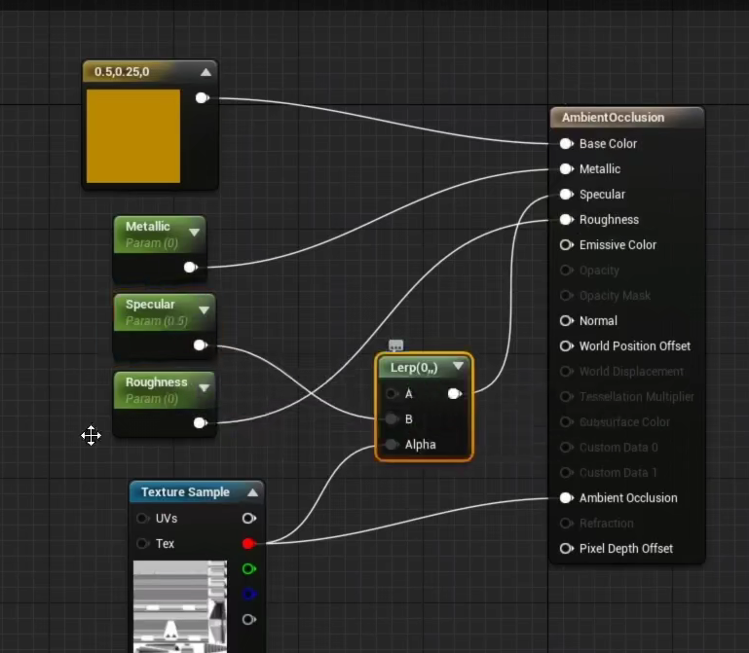
Task: Click the Texture Sample preview thumbnail
Action: pyautogui.click(x=179, y=606)
